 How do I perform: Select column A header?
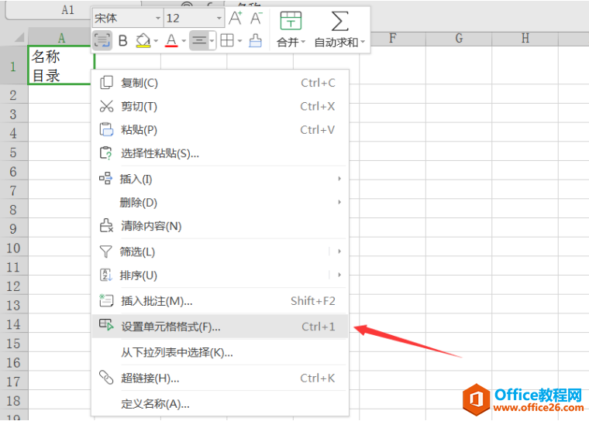pos(61,38)
